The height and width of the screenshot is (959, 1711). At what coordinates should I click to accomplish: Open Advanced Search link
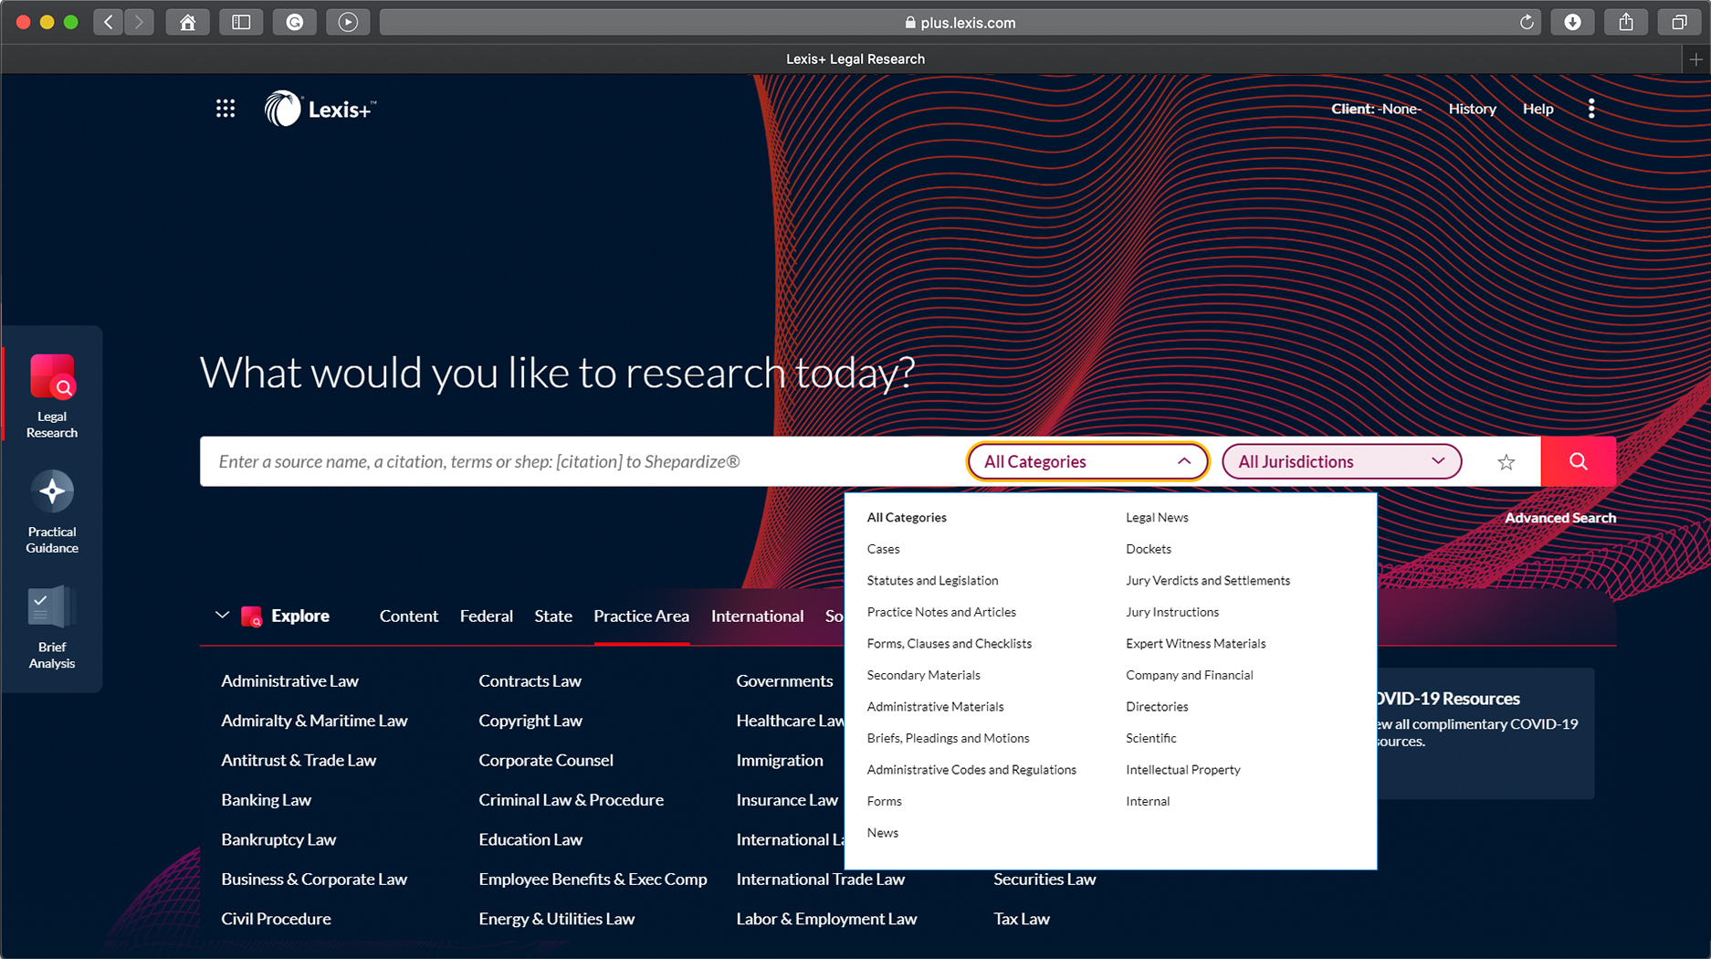click(1560, 518)
